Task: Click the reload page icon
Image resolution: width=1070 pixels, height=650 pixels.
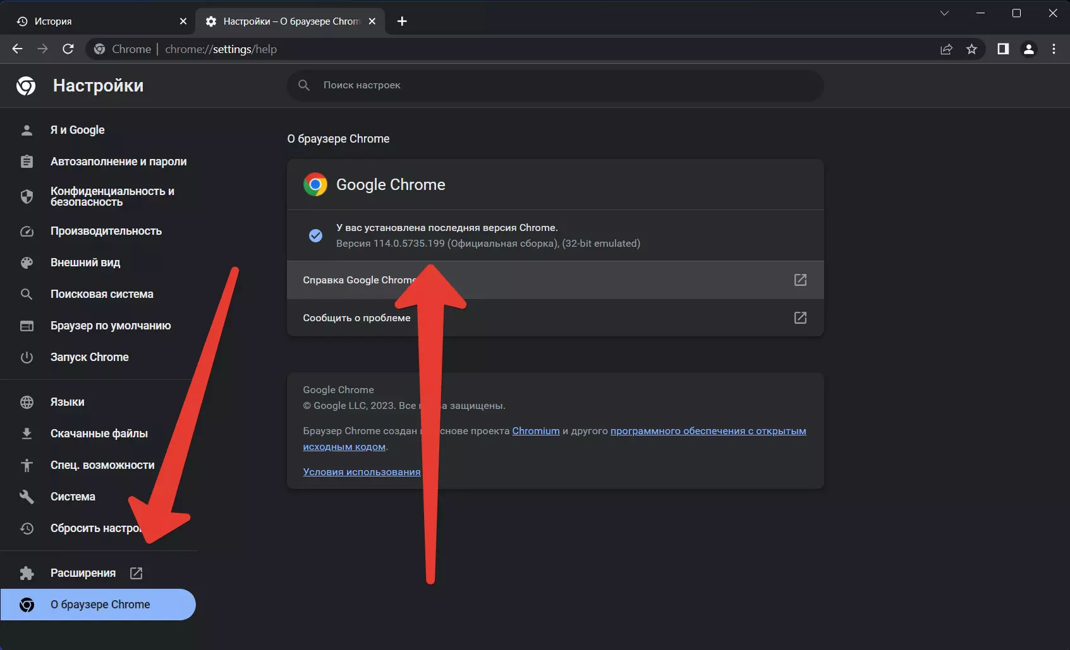Action: (x=68, y=49)
